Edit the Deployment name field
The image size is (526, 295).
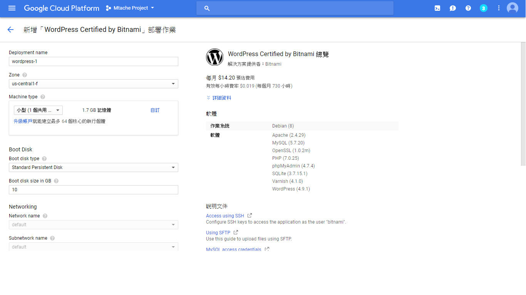94,61
